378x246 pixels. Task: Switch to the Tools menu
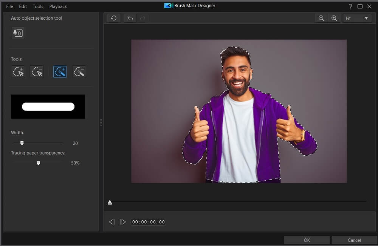[37, 6]
